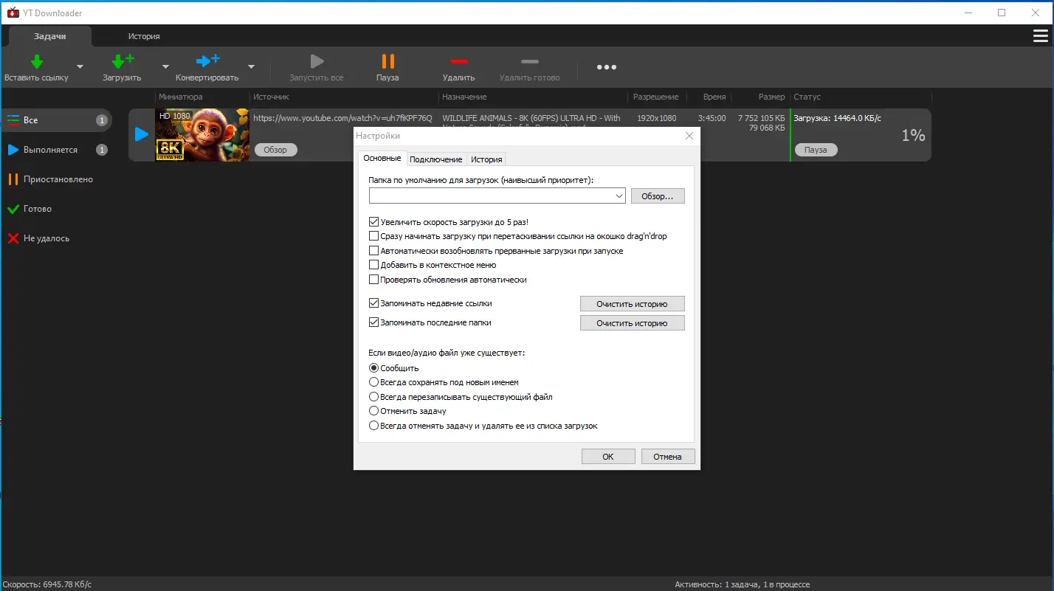Select the Отменить задачу radio option
The height and width of the screenshot is (591, 1054).
(373, 411)
